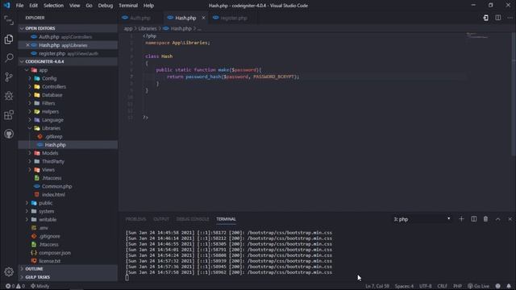Change indentation via Spaces: 4
The image size is (516, 290).
[x=404, y=286]
